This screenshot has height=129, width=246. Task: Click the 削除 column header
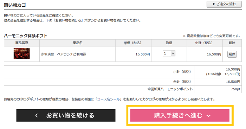(232, 43)
